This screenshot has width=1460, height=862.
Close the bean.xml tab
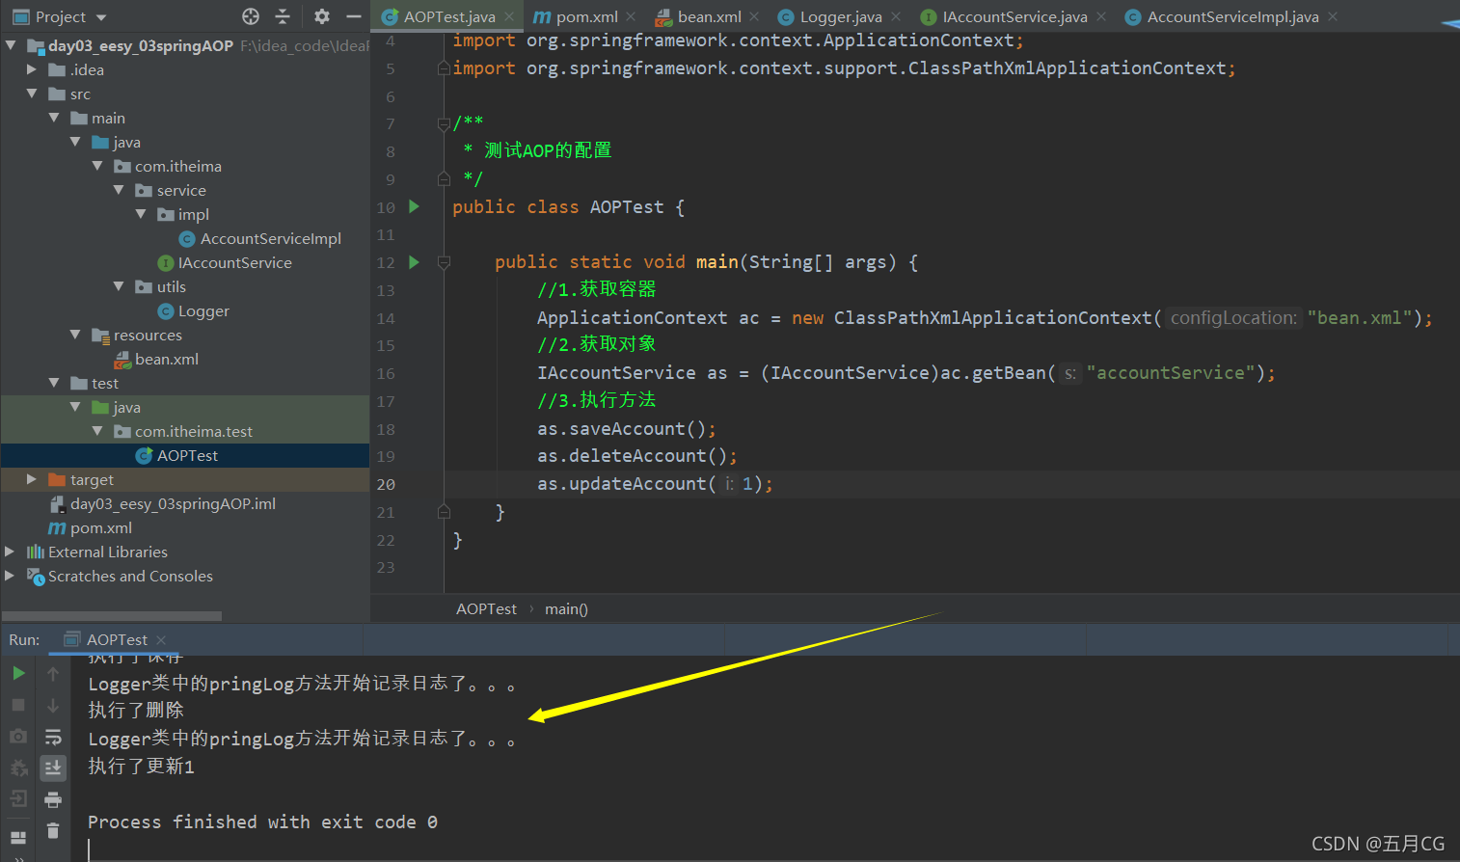click(754, 16)
